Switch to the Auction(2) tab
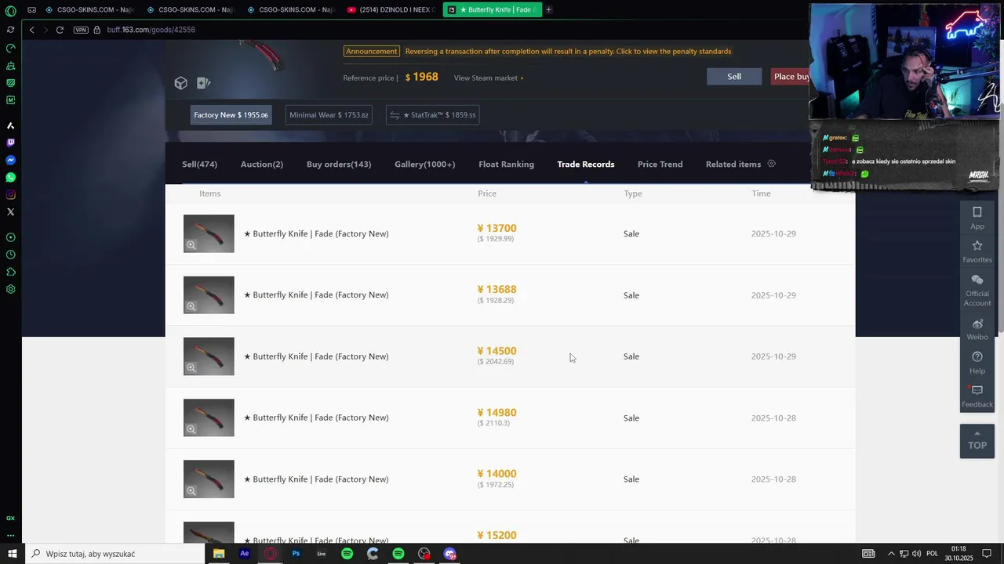The width and height of the screenshot is (1004, 564). (x=262, y=164)
